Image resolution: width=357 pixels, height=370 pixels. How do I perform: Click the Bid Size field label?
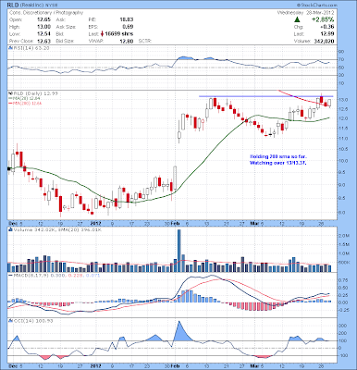pyautogui.click(x=65, y=41)
